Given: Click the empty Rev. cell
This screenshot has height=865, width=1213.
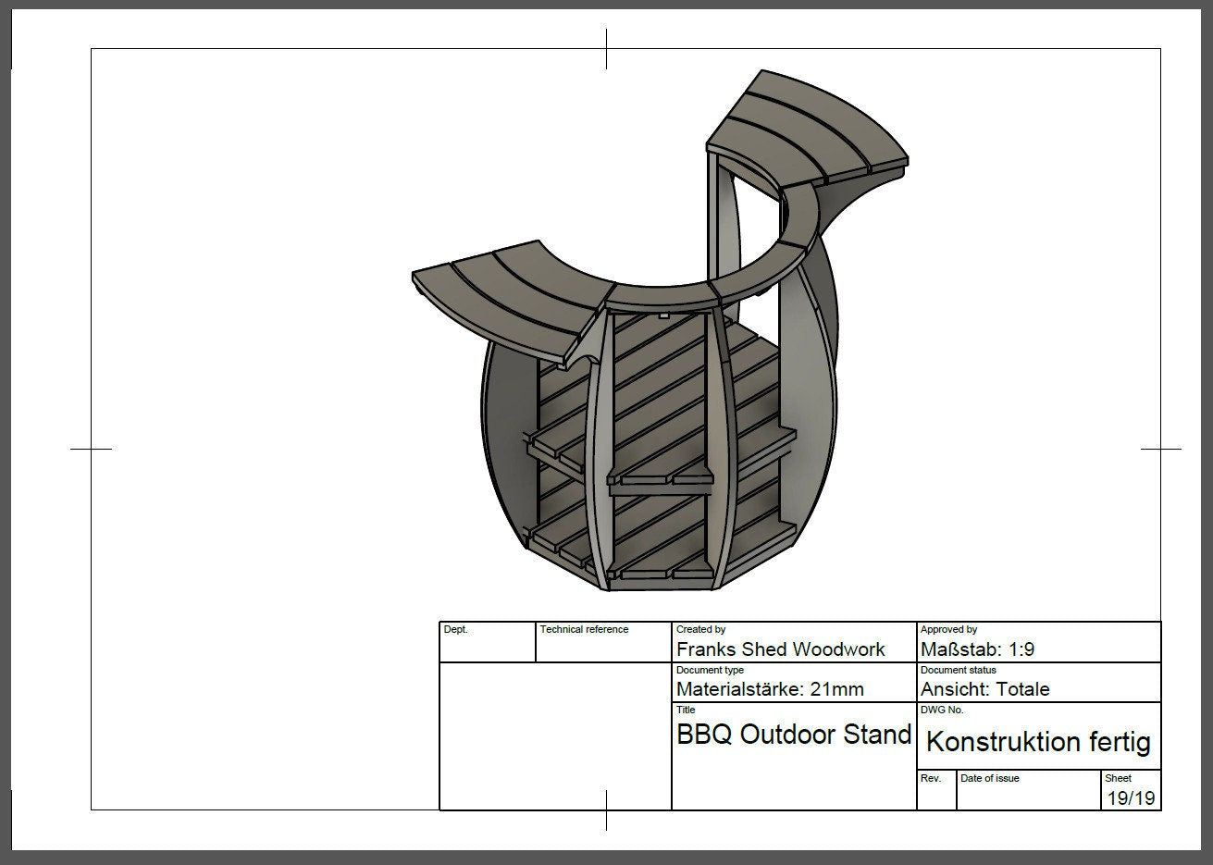Looking at the screenshot, I should (936, 796).
